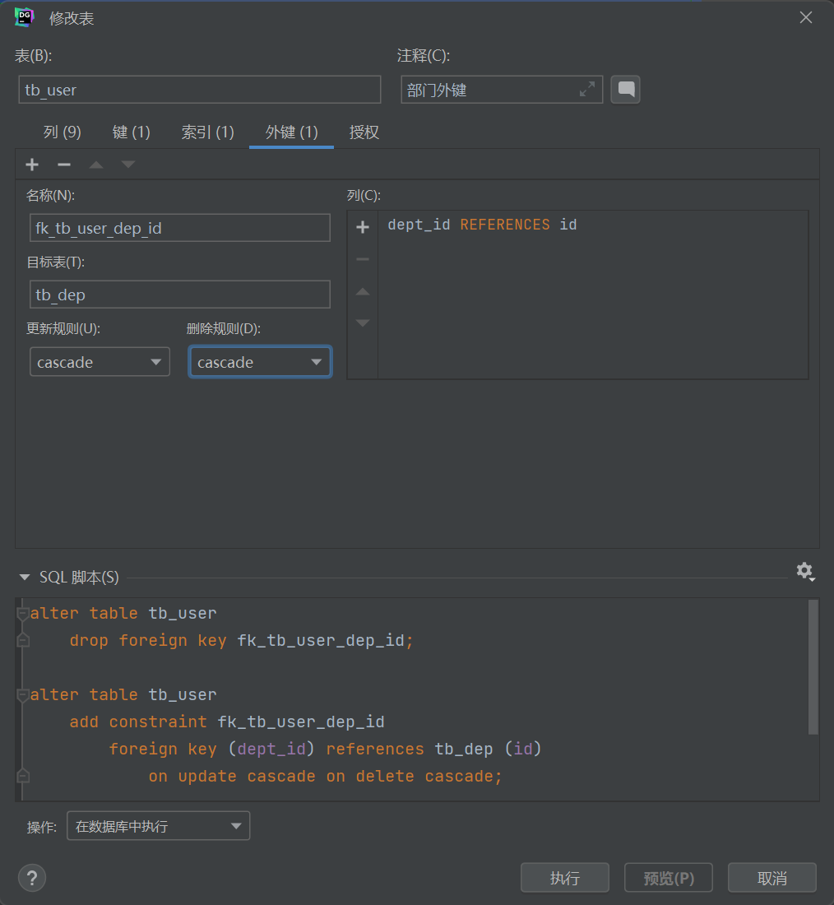Collapse the SQL script section

click(25, 578)
